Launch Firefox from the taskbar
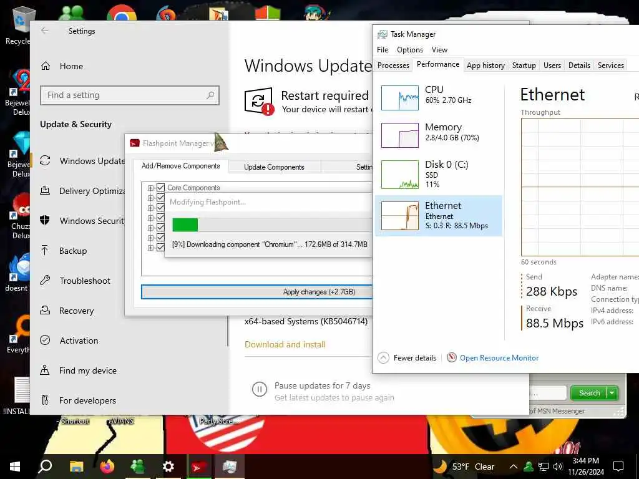639x479 pixels. [x=107, y=467]
